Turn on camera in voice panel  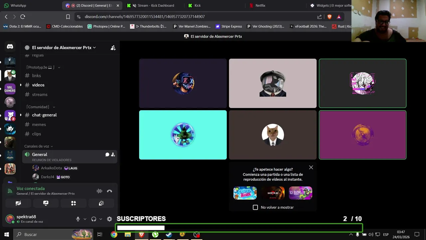(x=18, y=203)
